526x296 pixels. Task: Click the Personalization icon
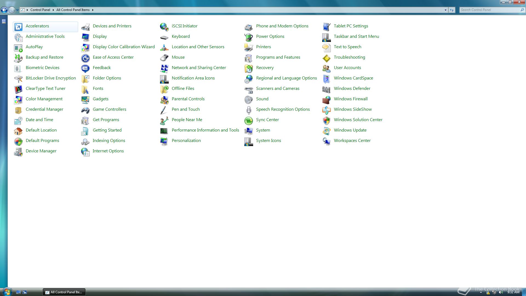[164, 141]
